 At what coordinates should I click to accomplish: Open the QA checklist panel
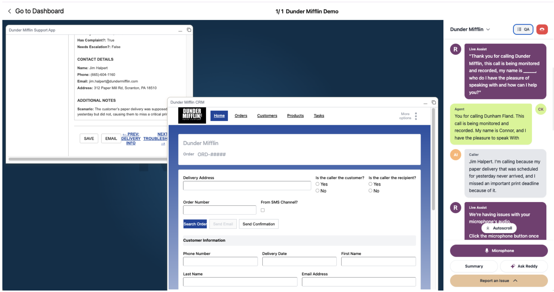[x=523, y=29]
